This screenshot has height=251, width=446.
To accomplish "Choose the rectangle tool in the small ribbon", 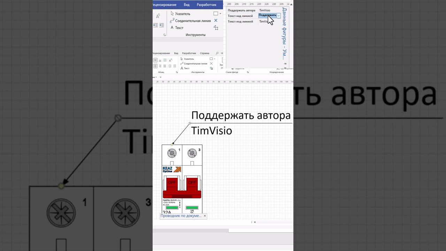I will pyautogui.click(x=211, y=59).
